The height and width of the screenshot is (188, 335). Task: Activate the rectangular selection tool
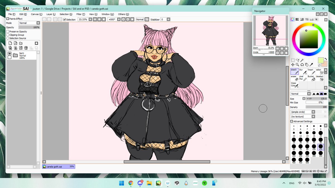[x=293, y=60]
